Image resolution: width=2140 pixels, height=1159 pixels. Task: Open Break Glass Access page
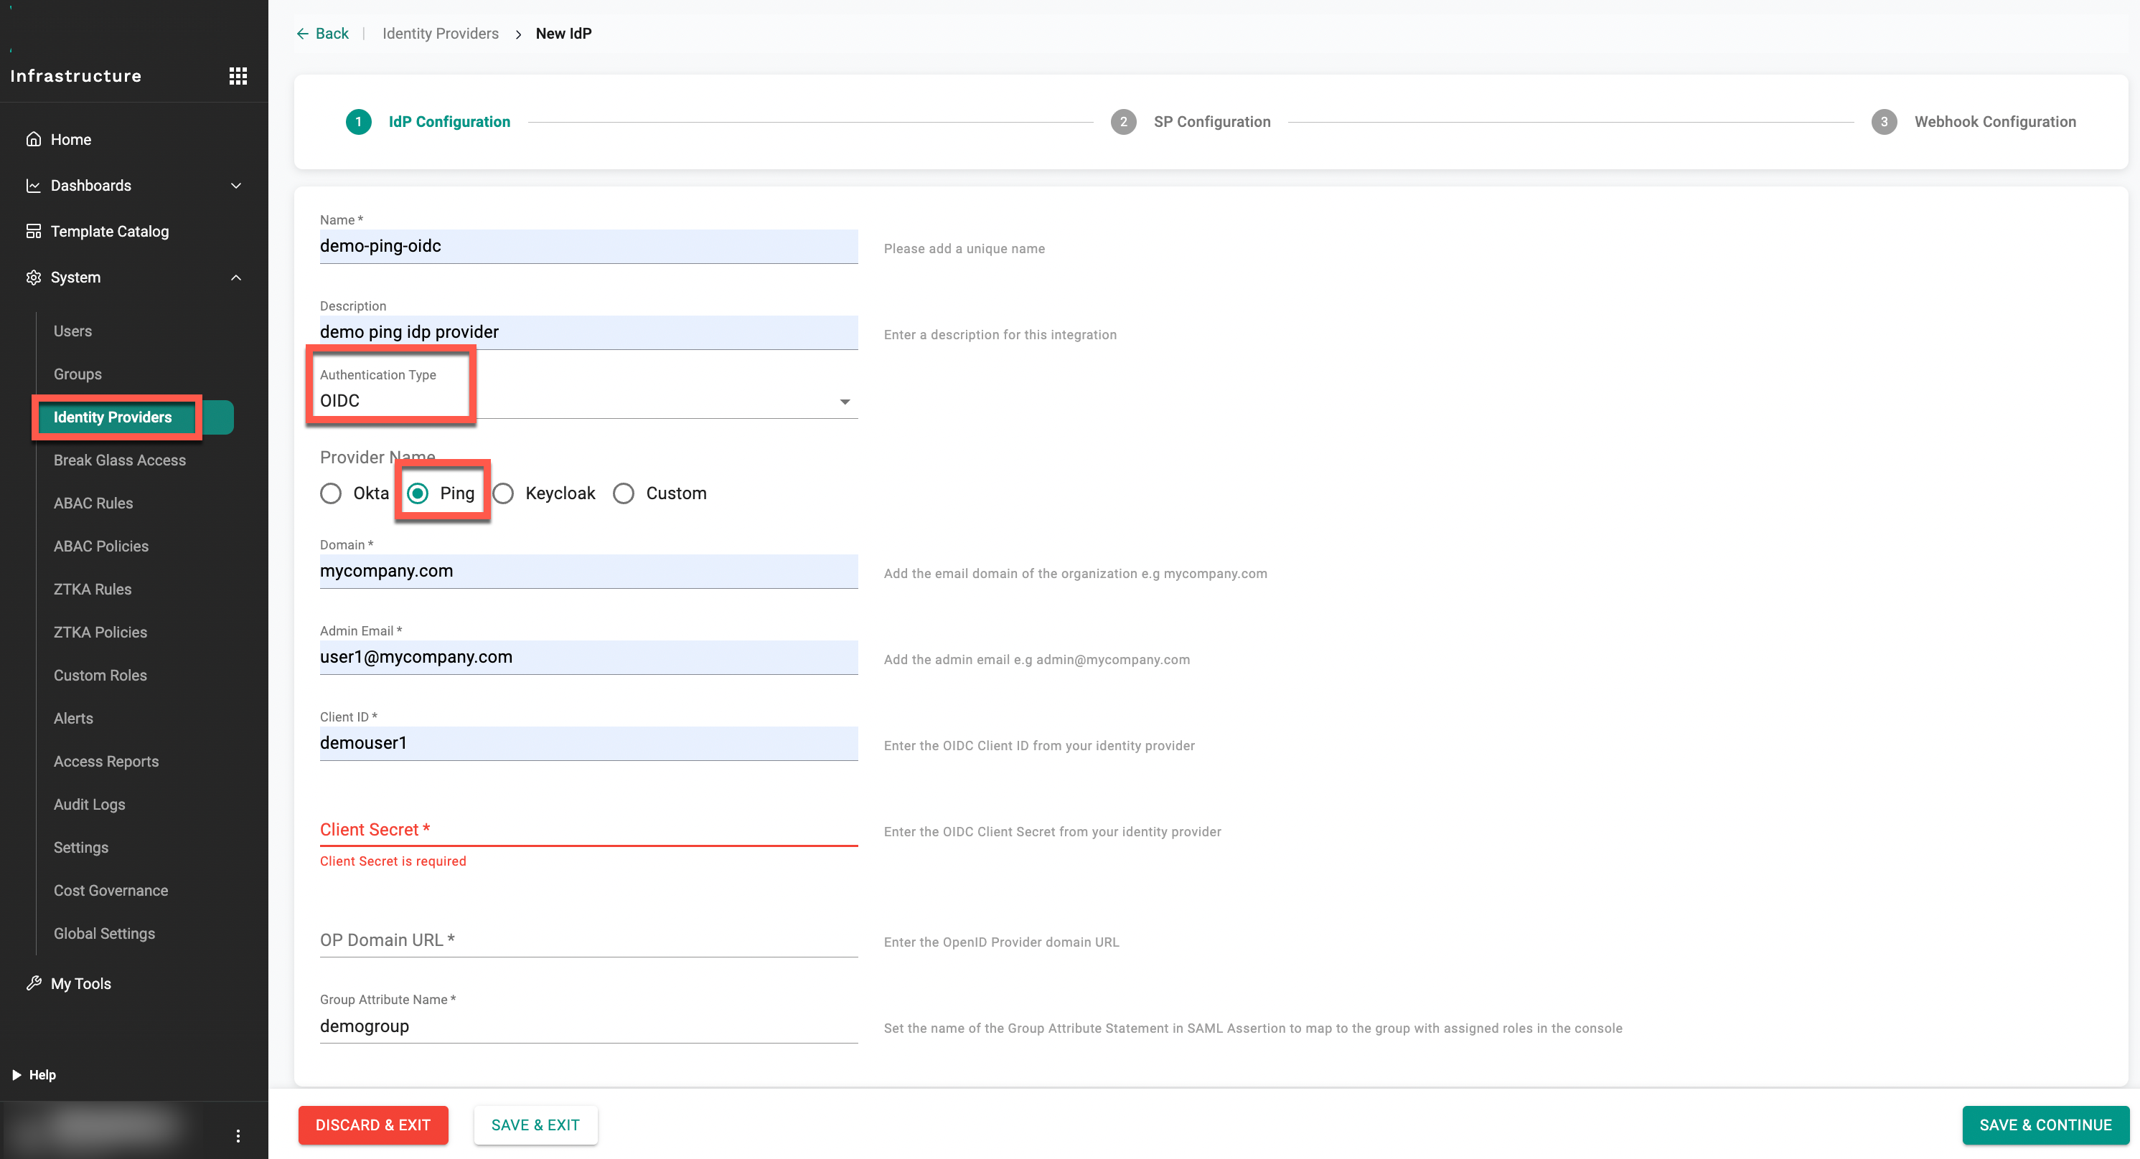tap(120, 460)
